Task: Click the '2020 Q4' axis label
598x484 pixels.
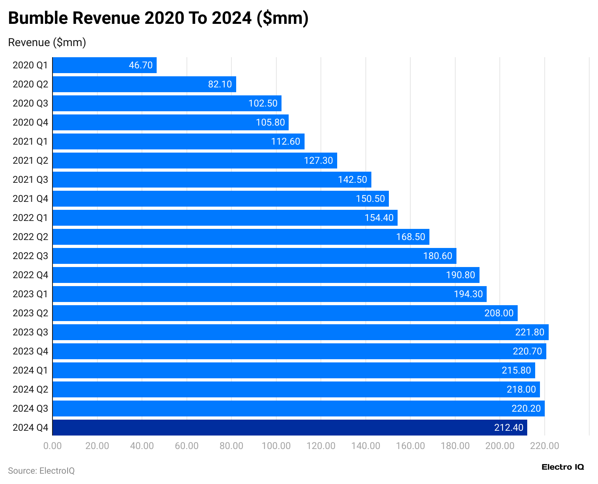Action: point(30,122)
